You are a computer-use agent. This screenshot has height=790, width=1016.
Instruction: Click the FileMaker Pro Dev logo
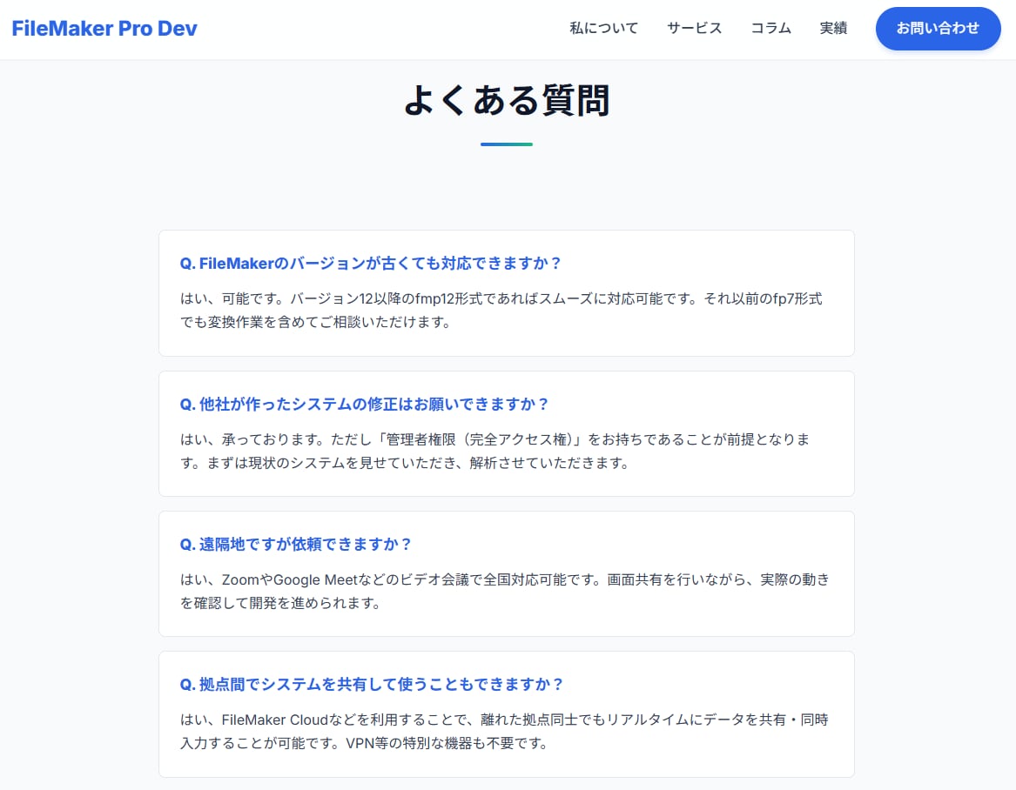click(x=104, y=29)
